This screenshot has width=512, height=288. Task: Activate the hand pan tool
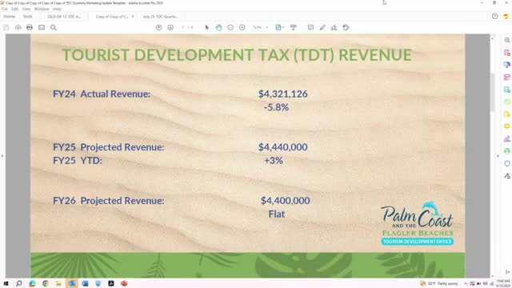218,28
